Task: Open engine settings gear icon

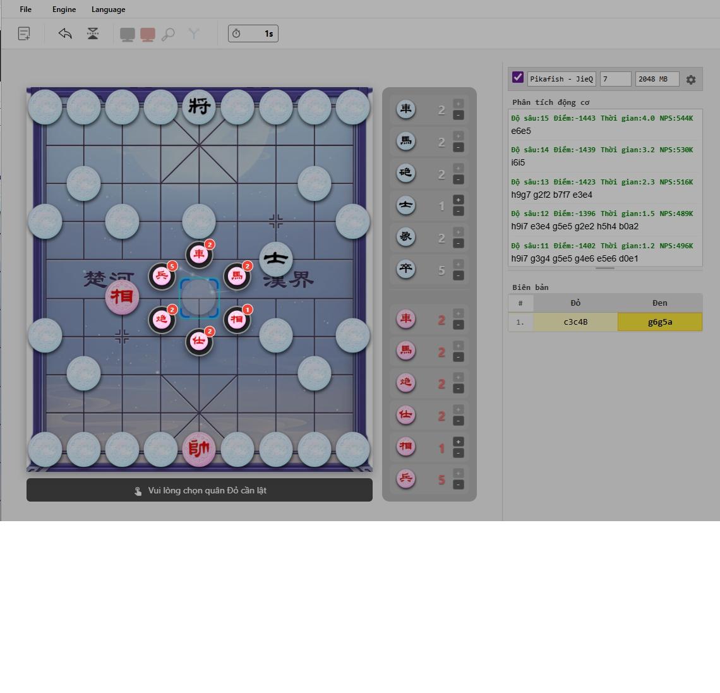Action: [x=691, y=80]
